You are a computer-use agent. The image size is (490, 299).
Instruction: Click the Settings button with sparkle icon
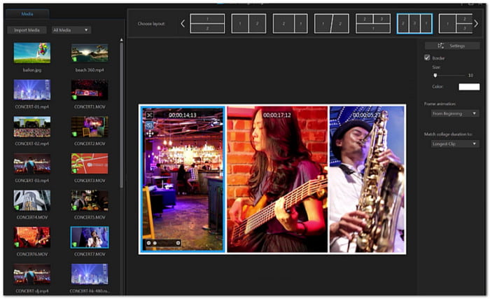(452, 46)
